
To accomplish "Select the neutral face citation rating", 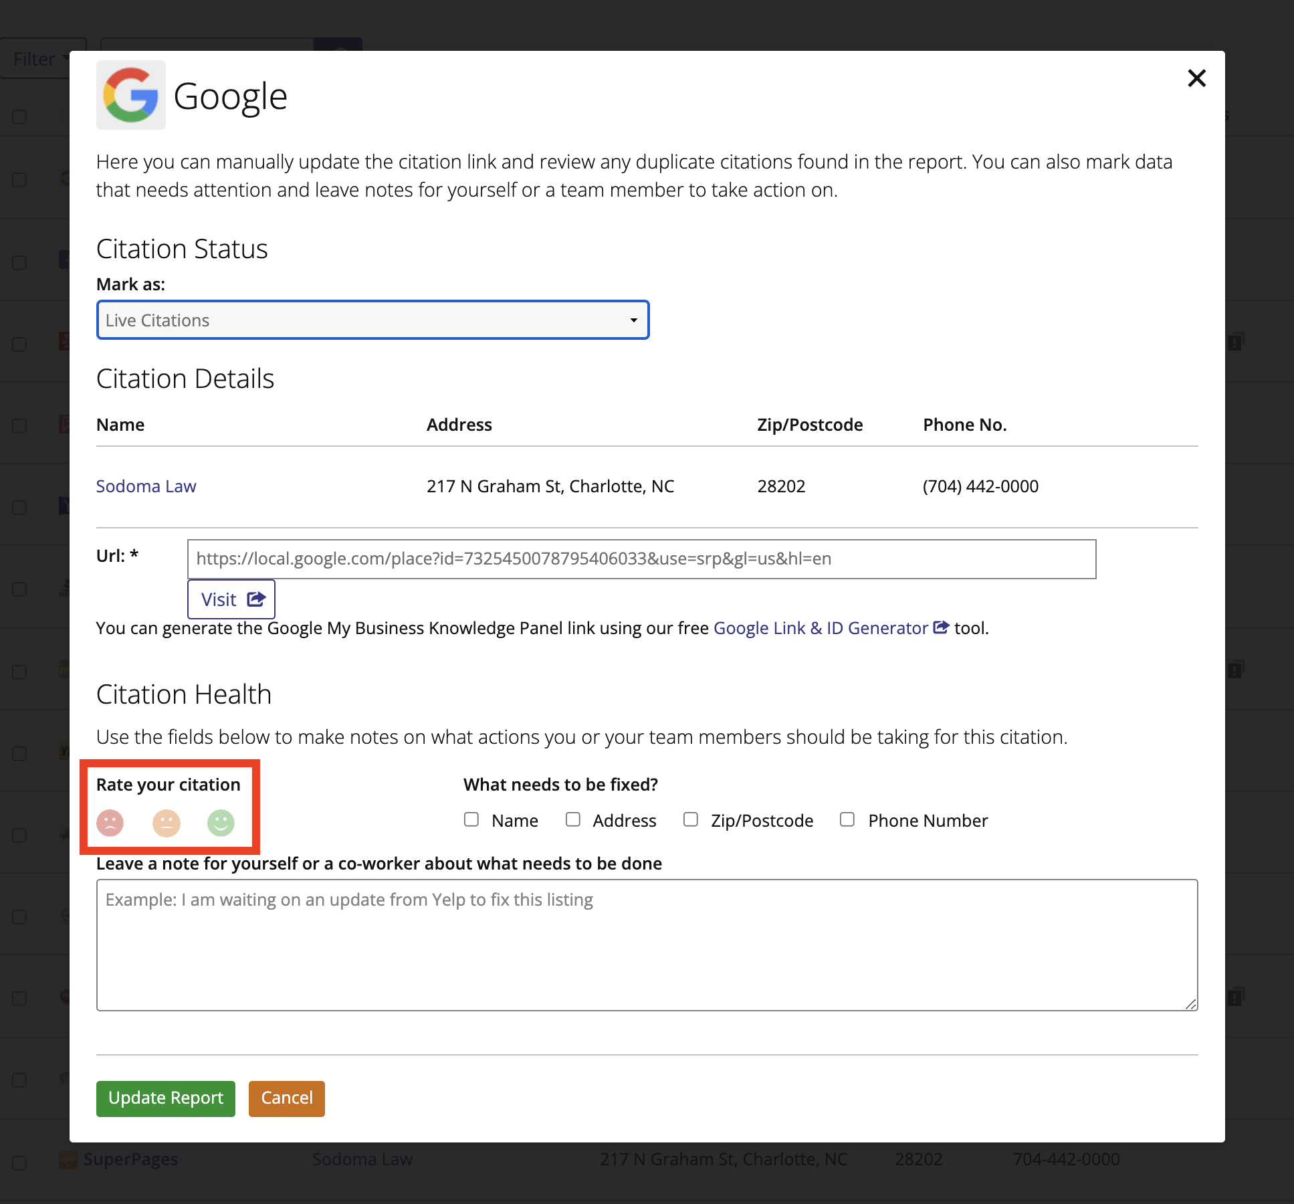I will [x=167, y=824].
